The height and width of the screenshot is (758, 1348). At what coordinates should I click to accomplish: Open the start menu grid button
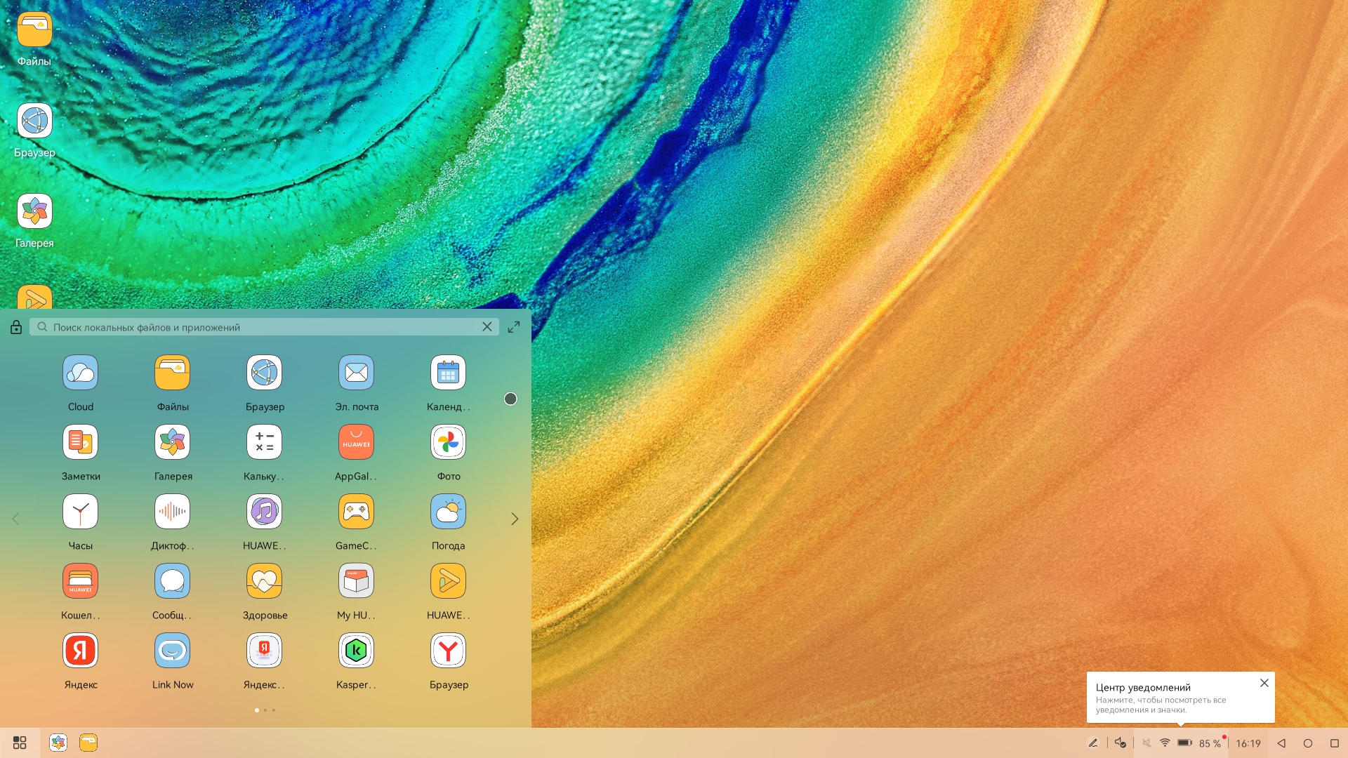coord(20,743)
